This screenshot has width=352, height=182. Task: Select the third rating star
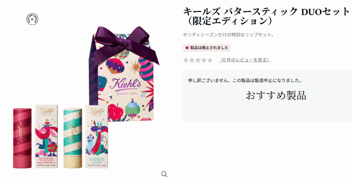(198, 60)
